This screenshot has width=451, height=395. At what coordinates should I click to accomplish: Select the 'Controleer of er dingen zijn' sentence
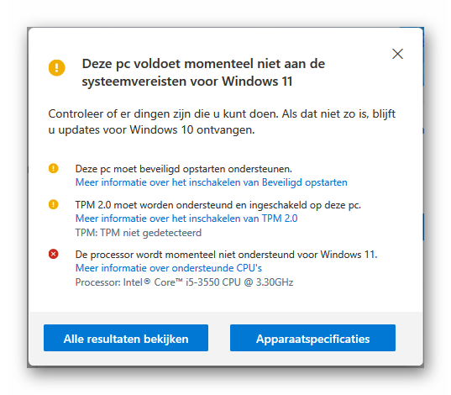point(163,113)
